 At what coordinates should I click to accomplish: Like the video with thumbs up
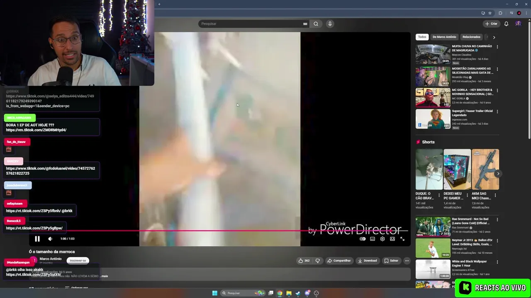304,261
